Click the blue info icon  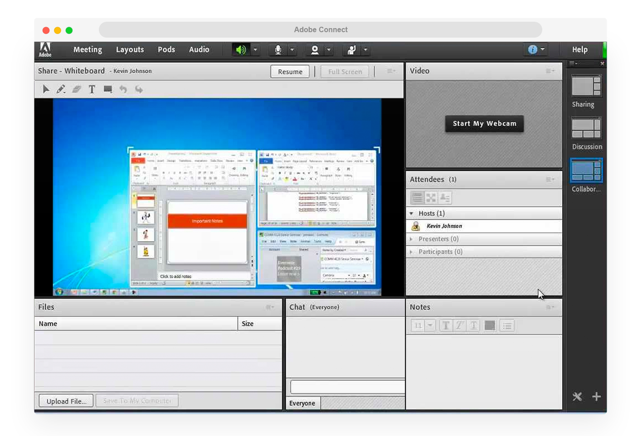click(x=532, y=49)
